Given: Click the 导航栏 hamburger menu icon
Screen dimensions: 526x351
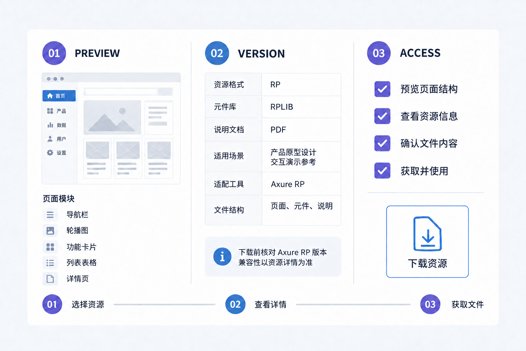Looking at the screenshot, I should point(50,215).
